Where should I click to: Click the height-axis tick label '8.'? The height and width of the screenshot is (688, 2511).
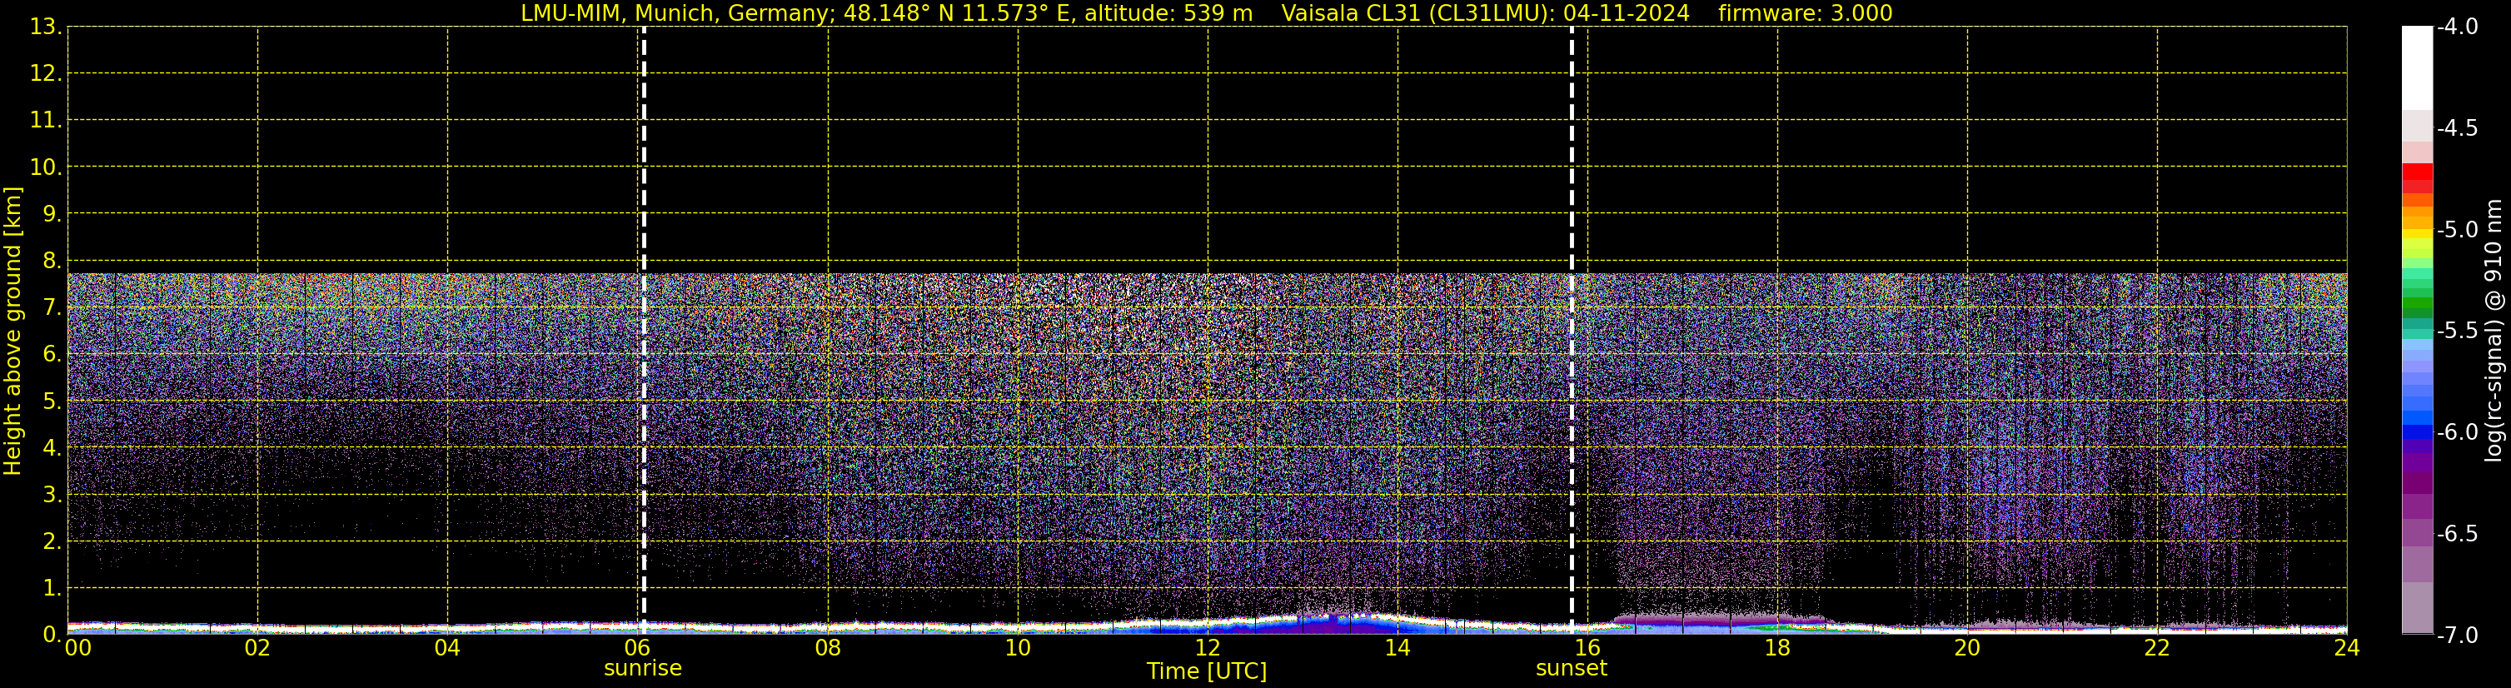click(52, 260)
